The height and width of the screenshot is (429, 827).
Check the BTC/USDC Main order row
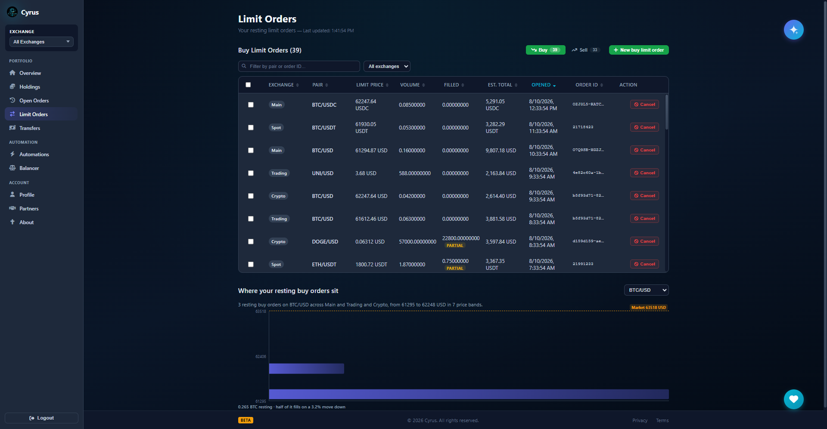[x=251, y=105]
